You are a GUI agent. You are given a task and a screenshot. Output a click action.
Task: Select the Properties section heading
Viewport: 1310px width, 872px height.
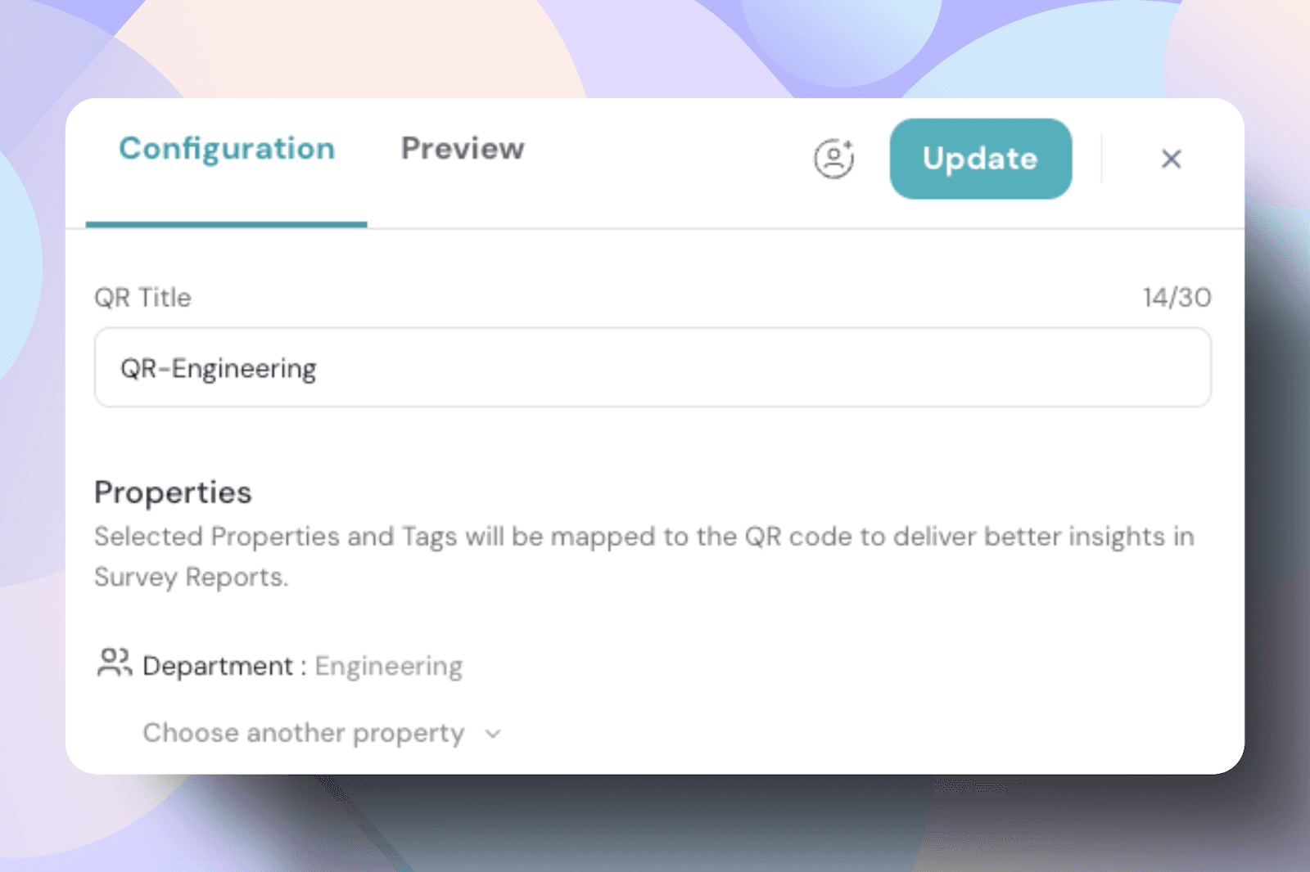(173, 492)
